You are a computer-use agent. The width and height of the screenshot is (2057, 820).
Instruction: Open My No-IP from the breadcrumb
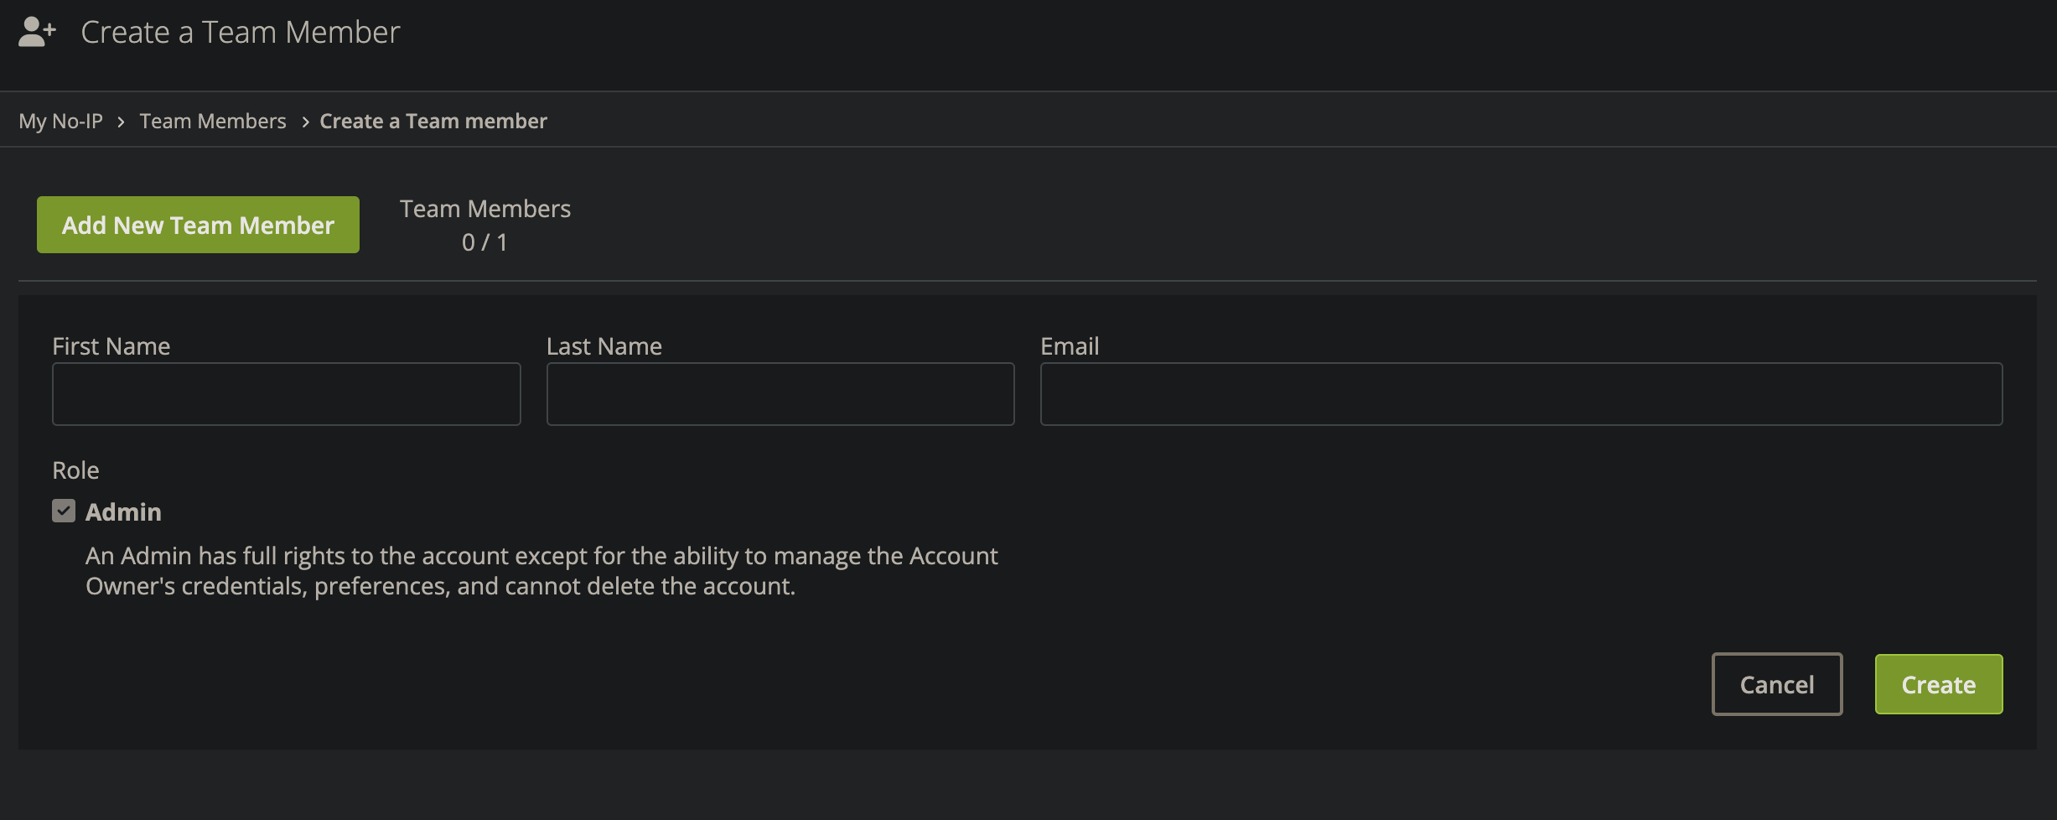(x=60, y=121)
